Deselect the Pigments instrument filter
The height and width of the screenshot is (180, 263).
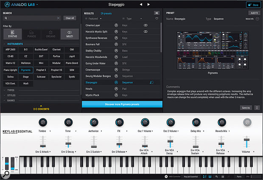click(25, 70)
